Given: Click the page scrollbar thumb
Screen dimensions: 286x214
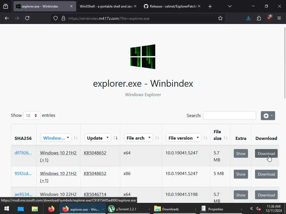Looking at the screenshot, I should coord(285,63).
